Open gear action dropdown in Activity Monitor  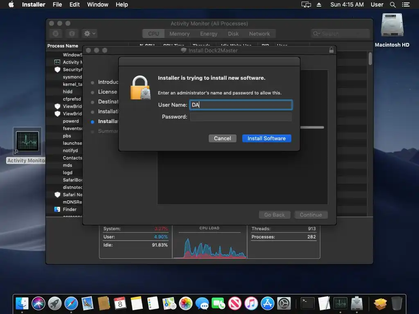(x=90, y=34)
